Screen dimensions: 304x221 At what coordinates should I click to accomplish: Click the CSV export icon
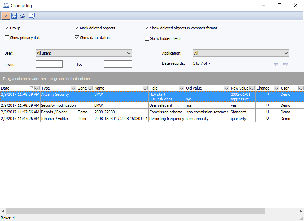14,16
